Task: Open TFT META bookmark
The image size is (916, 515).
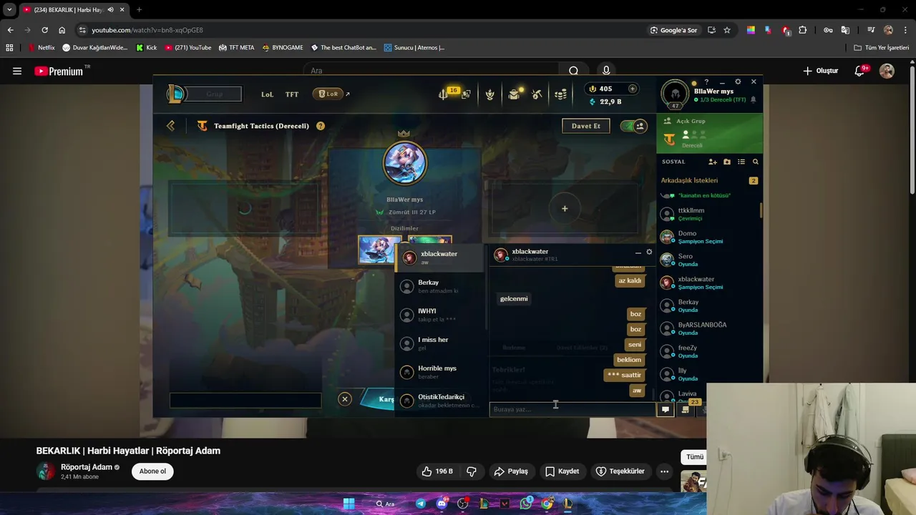Action: click(236, 48)
